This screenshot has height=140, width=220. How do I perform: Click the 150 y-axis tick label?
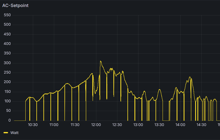pyautogui.click(x=8, y=92)
